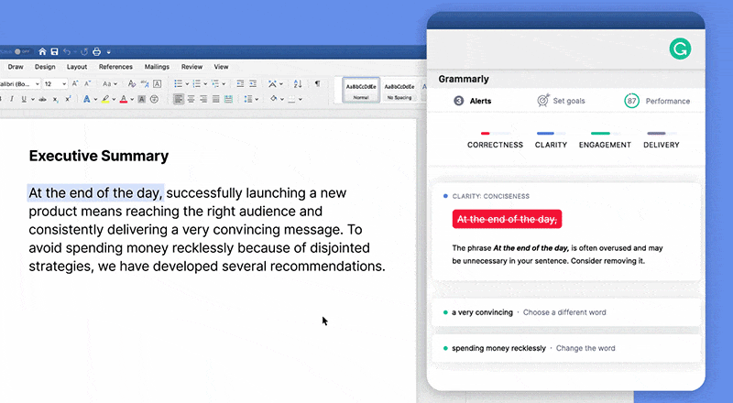Image resolution: width=733 pixels, height=403 pixels.
Task: Switch to the References tab
Action: click(115, 67)
